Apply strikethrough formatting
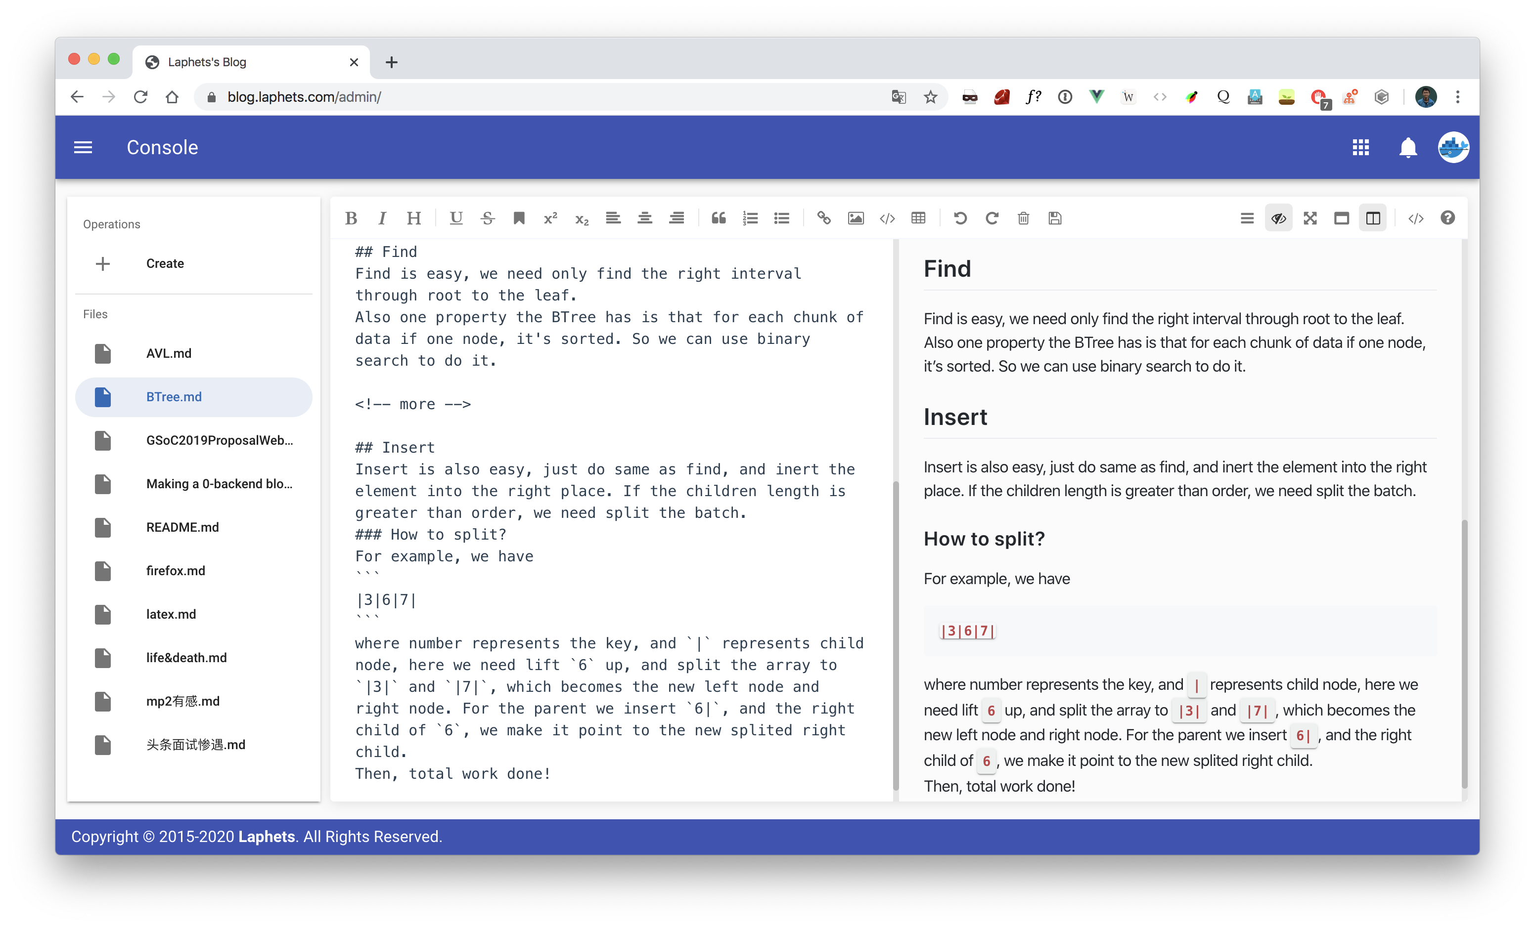Screen dimensions: 1535x928 (x=487, y=218)
